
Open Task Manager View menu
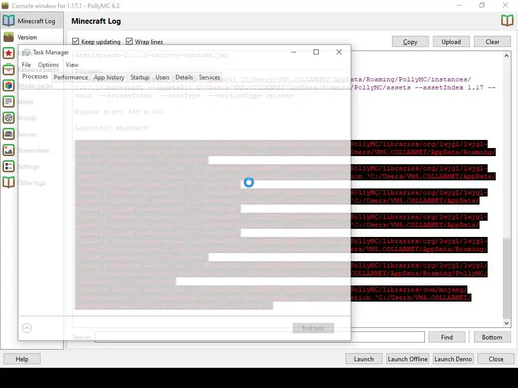click(72, 65)
